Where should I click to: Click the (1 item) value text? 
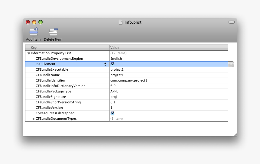click(x=117, y=119)
